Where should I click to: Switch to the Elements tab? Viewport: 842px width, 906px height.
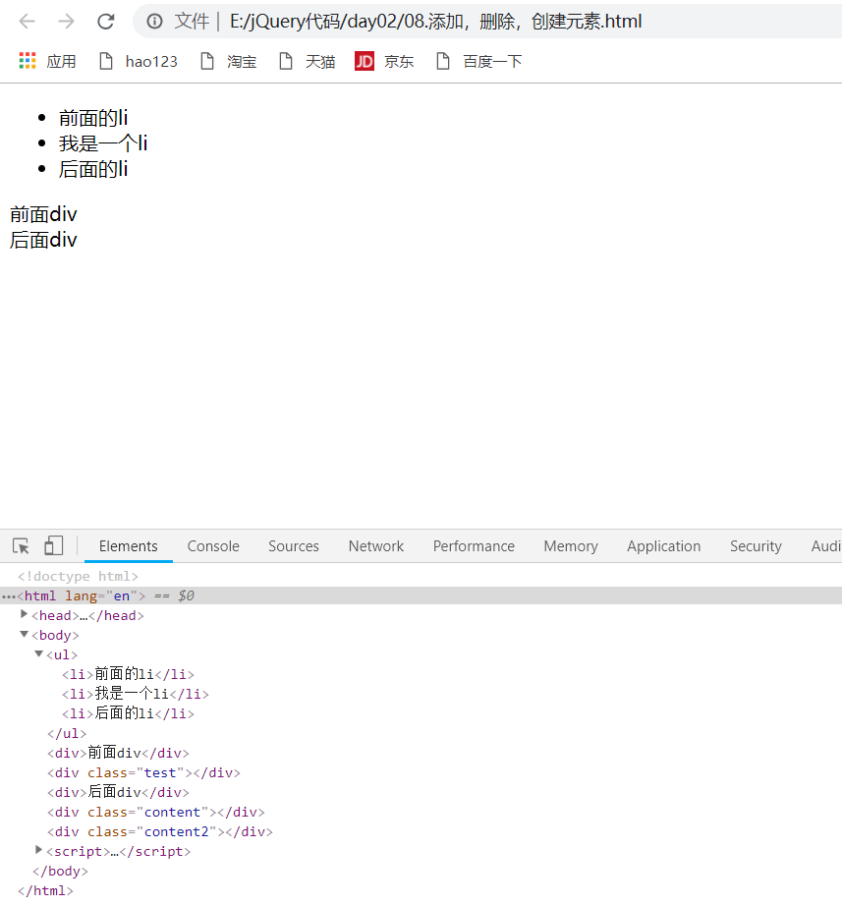coord(129,546)
